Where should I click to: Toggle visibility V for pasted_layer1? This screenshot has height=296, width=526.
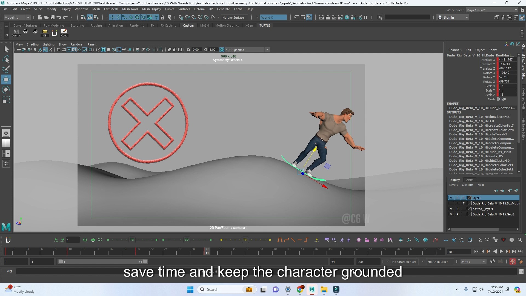coord(450,209)
